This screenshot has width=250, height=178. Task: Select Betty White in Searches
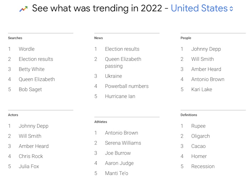pos(31,69)
